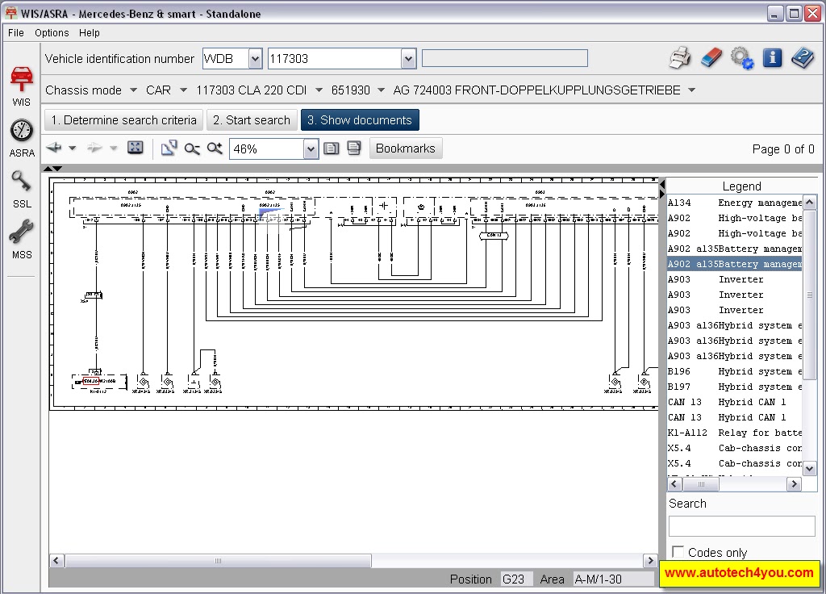Viewport: 826px width, 594px height.
Task: Zoom out with the minus magnifier
Action: (192, 149)
